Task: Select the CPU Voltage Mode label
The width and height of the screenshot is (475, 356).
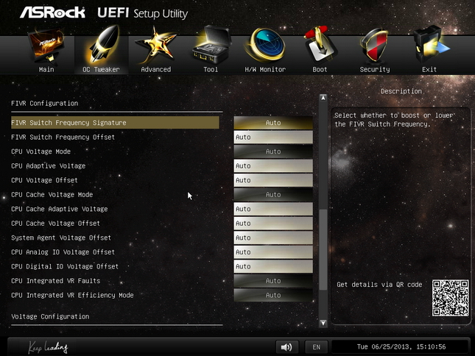Action: [41, 152]
